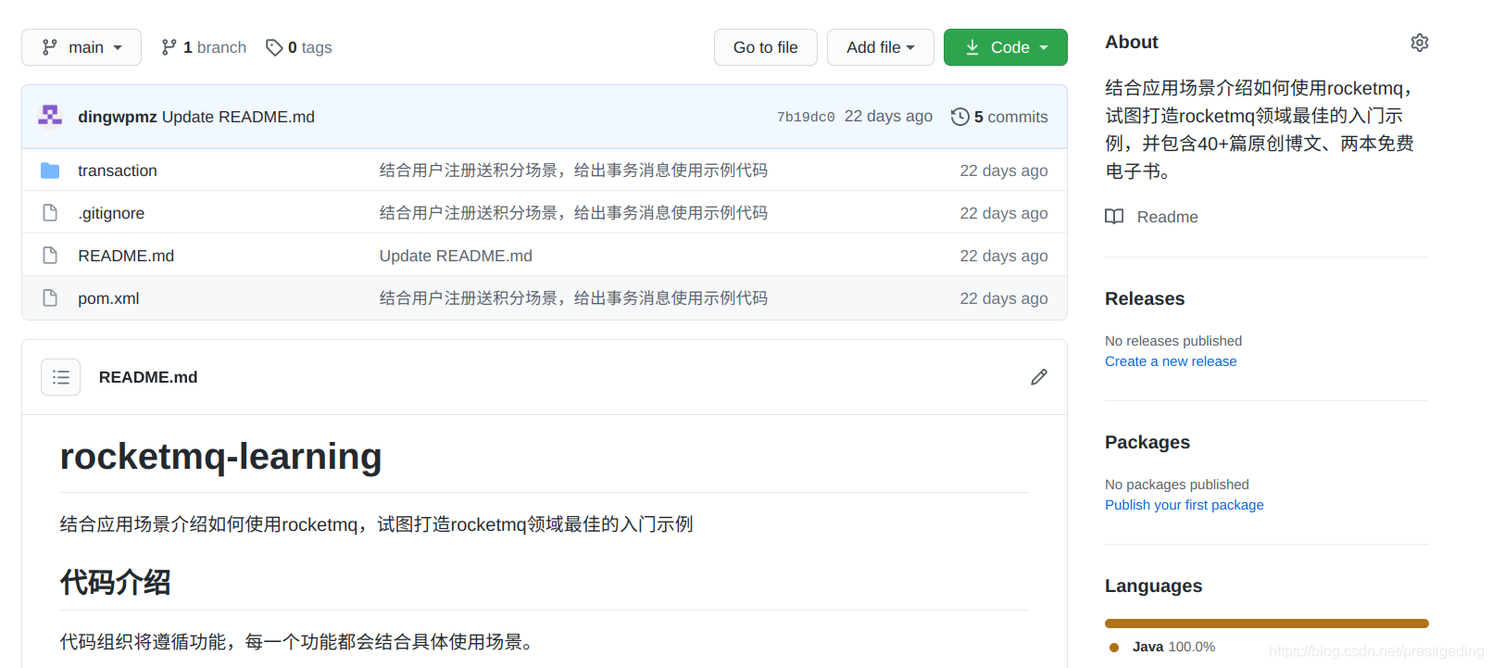The image size is (1492, 668).
Task: Open README.md in the file list
Action: [x=126, y=256]
